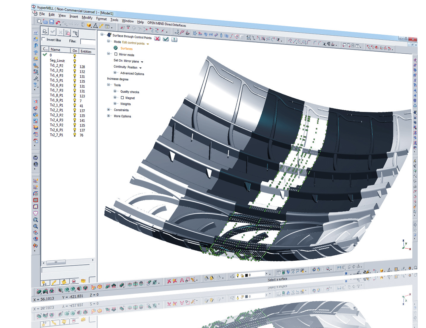426x328 pixels.
Task: Click the orange Surfaces selection link
Action: [126, 49]
